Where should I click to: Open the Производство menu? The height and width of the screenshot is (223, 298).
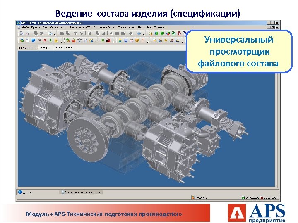(127, 28)
